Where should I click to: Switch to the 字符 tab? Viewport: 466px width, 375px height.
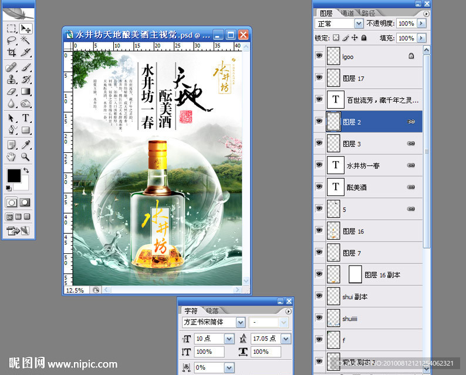[191, 311]
